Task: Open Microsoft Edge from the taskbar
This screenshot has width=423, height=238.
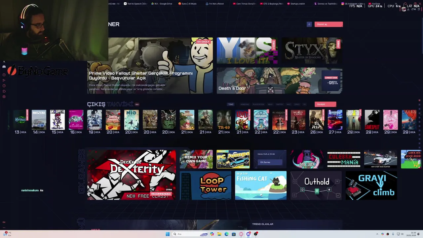Action: [226, 234]
